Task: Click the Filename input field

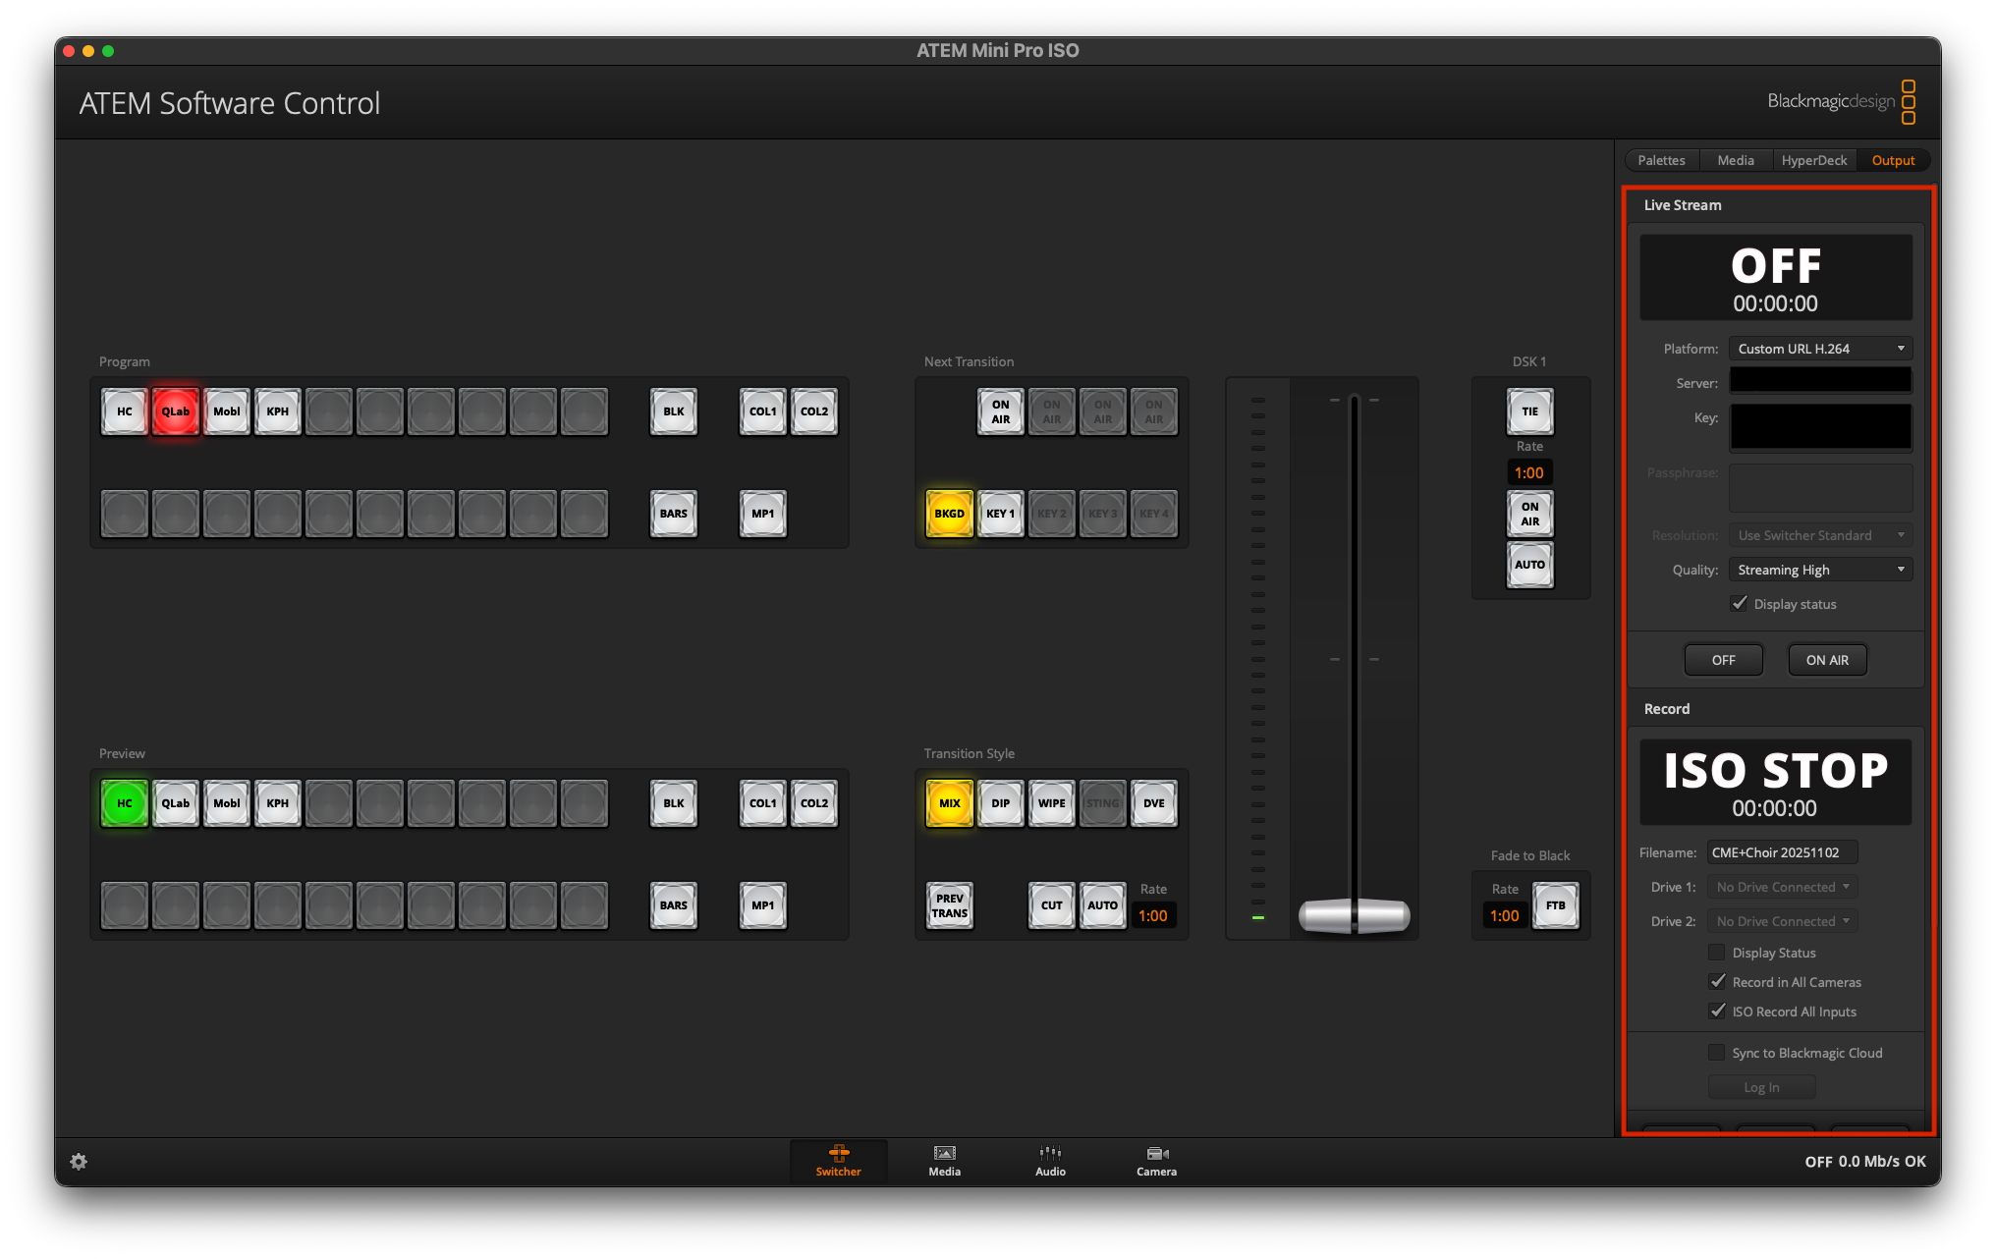Action: tap(1782, 852)
